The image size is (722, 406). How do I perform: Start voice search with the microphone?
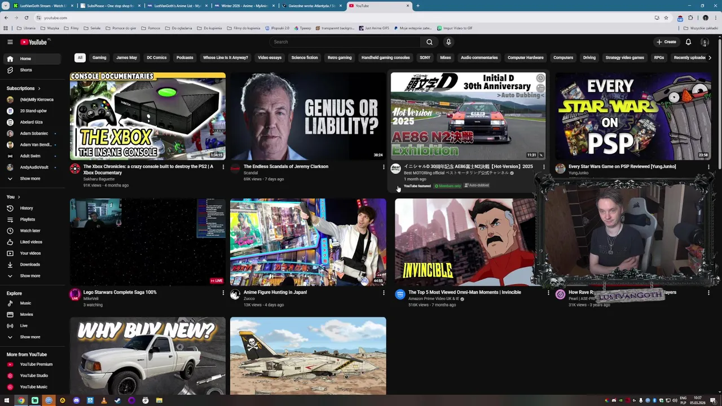pos(448,42)
